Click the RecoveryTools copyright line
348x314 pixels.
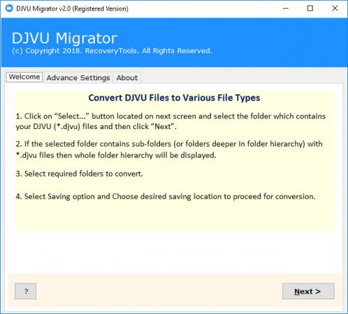[x=112, y=51]
